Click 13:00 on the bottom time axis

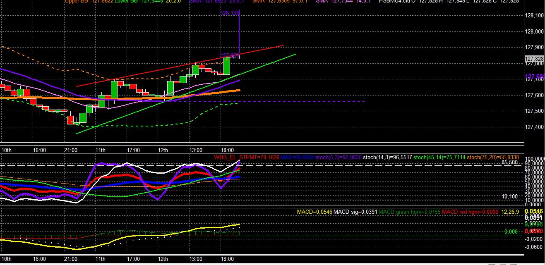pos(196,260)
